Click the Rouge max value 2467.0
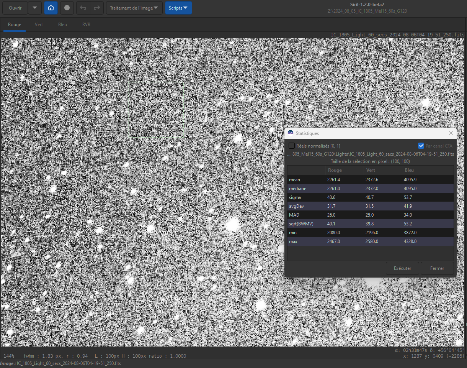Image resolution: width=467 pixels, height=368 pixels. tap(333, 242)
